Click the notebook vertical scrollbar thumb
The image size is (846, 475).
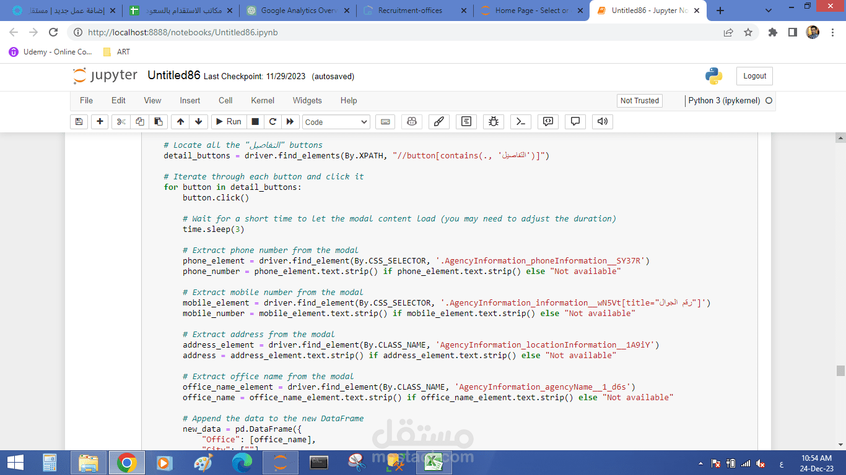click(840, 370)
